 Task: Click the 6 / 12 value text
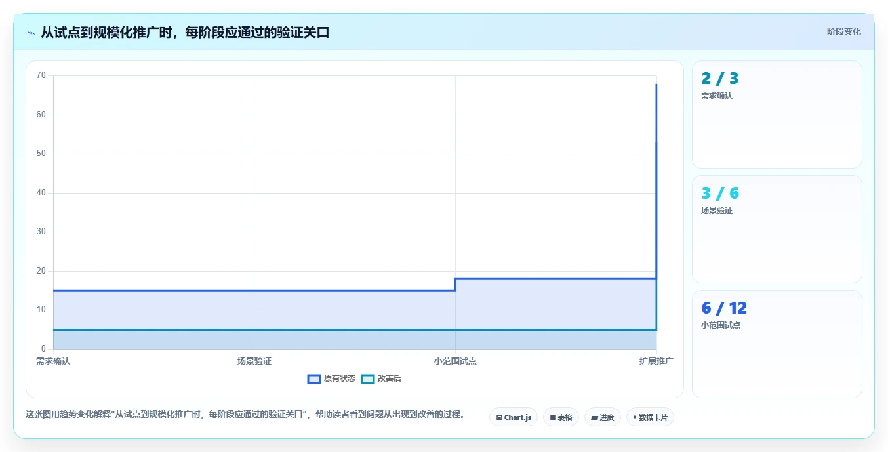pyautogui.click(x=724, y=308)
